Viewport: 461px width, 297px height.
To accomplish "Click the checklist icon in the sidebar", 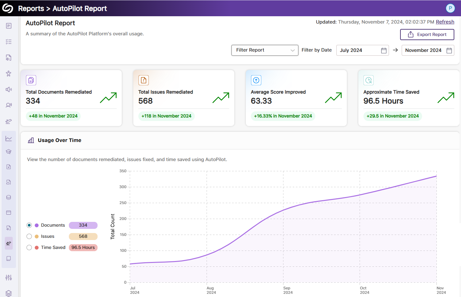I will tap(9, 42).
